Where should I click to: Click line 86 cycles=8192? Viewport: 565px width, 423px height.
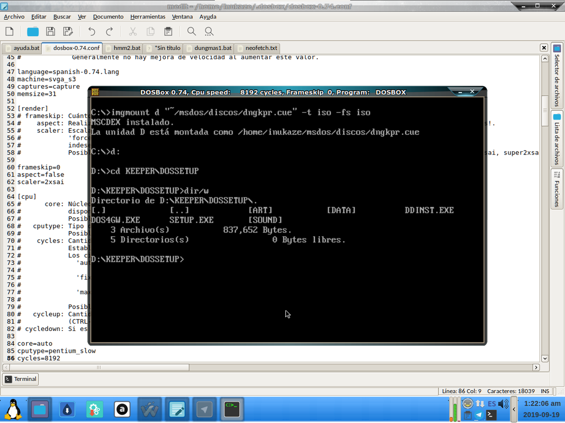click(x=39, y=358)
